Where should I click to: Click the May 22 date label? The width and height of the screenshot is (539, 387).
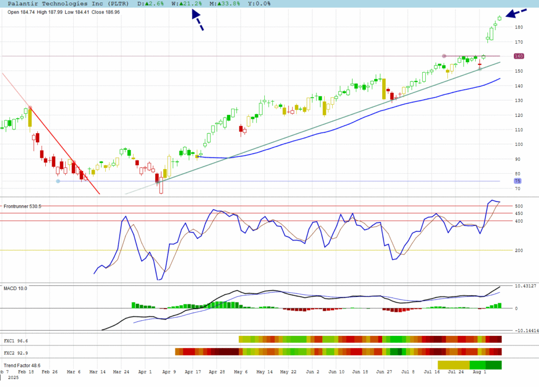288,372
